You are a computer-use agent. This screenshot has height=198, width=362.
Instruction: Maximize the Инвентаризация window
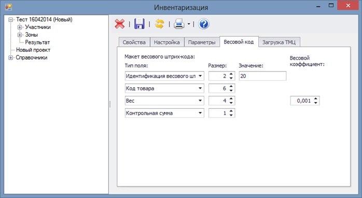tap(331, 6)
